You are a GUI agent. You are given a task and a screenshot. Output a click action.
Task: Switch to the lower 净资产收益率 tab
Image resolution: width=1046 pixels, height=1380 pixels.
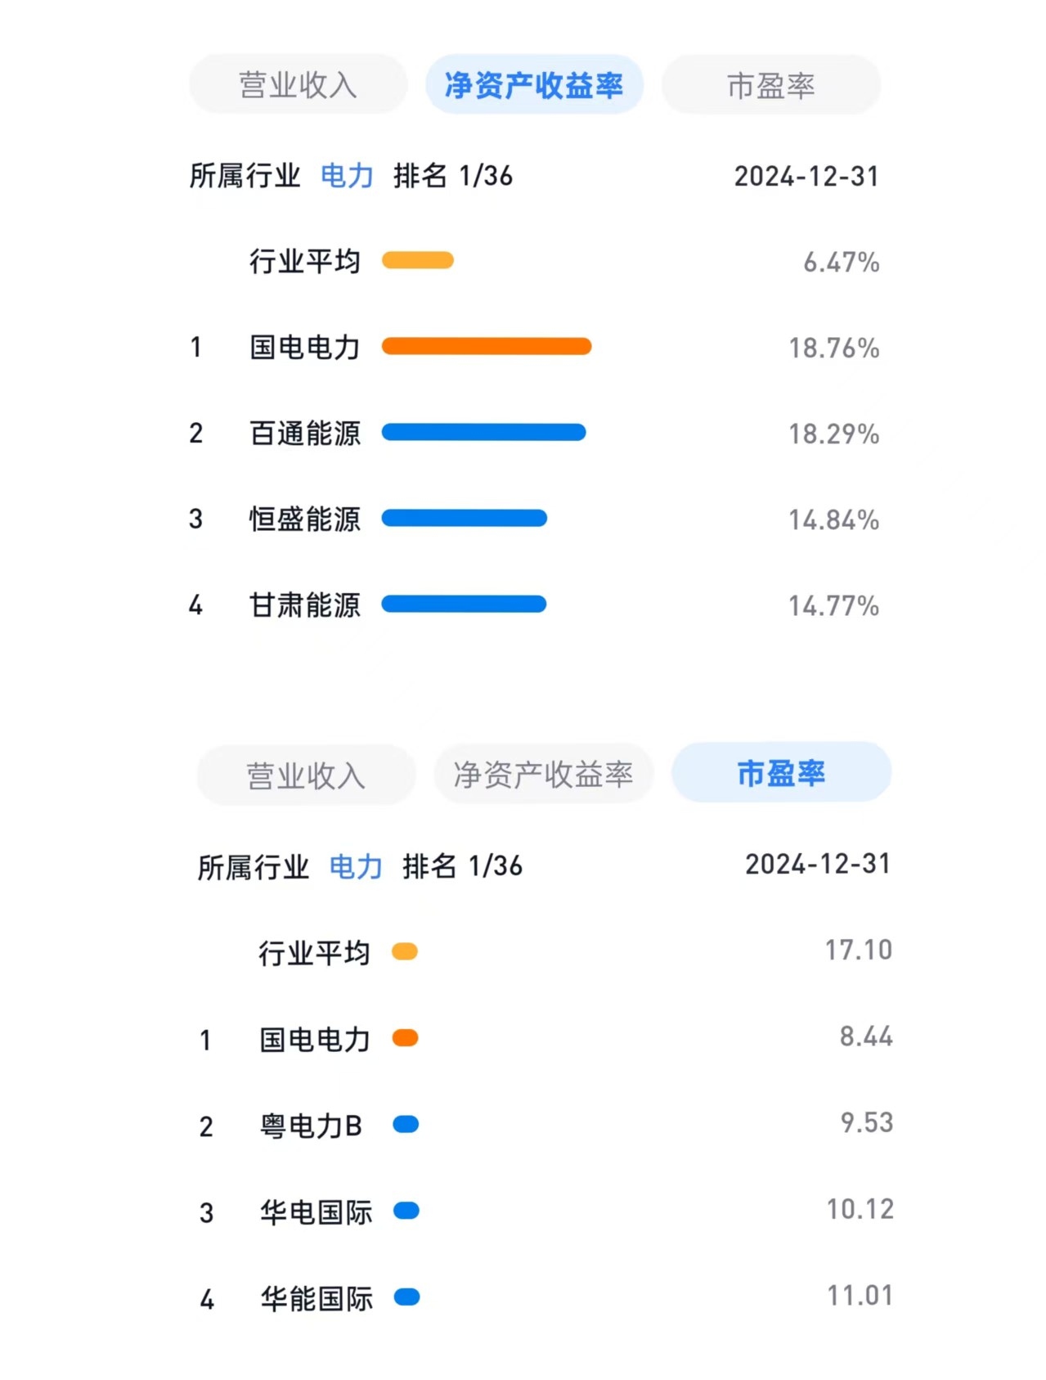543,773
